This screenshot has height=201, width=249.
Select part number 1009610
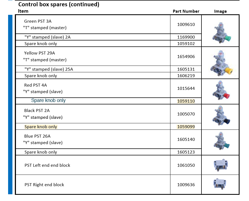tap(186, 25)
